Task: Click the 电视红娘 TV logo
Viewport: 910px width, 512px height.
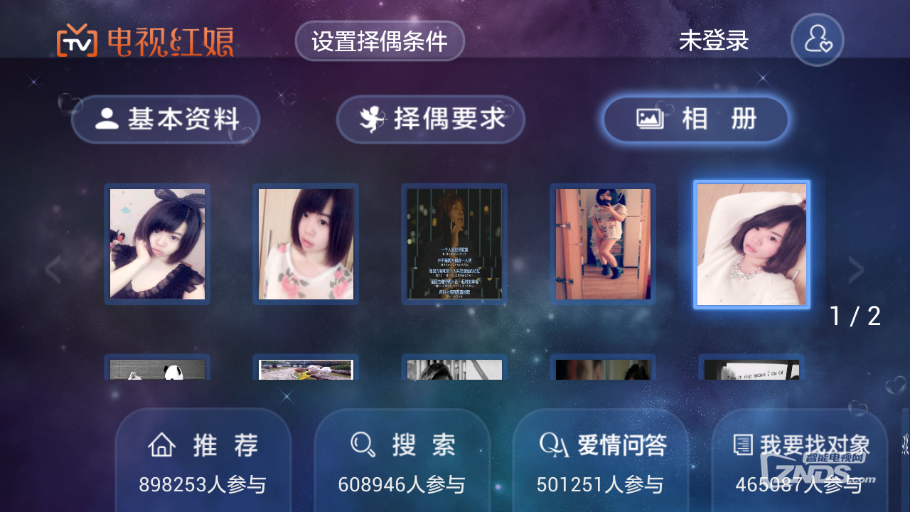Action: [146, 42]
